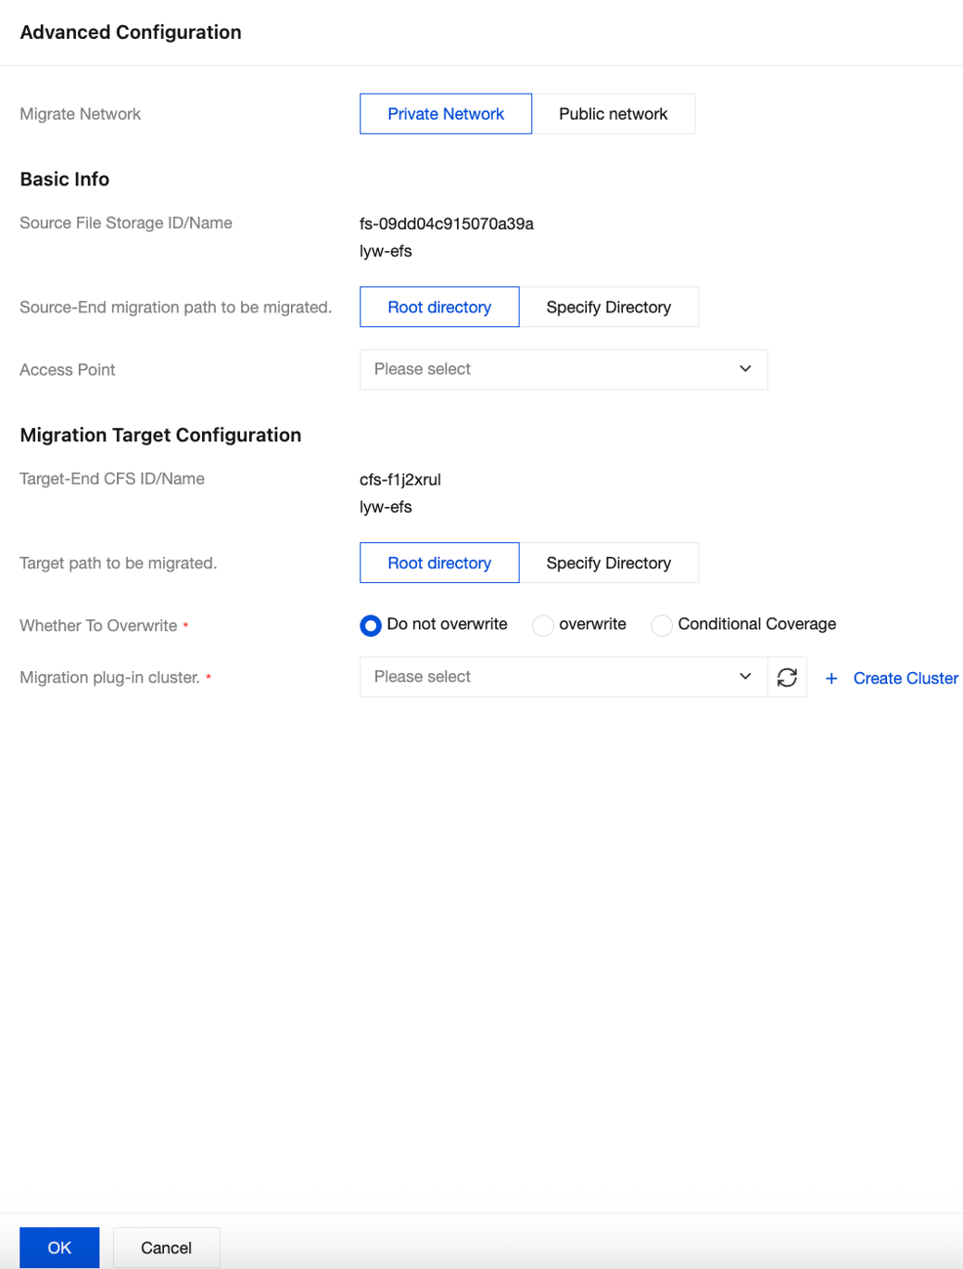The image size is (963, 1269).
Task: Choose Specify Directory for target path
Action: coord(608,563)
